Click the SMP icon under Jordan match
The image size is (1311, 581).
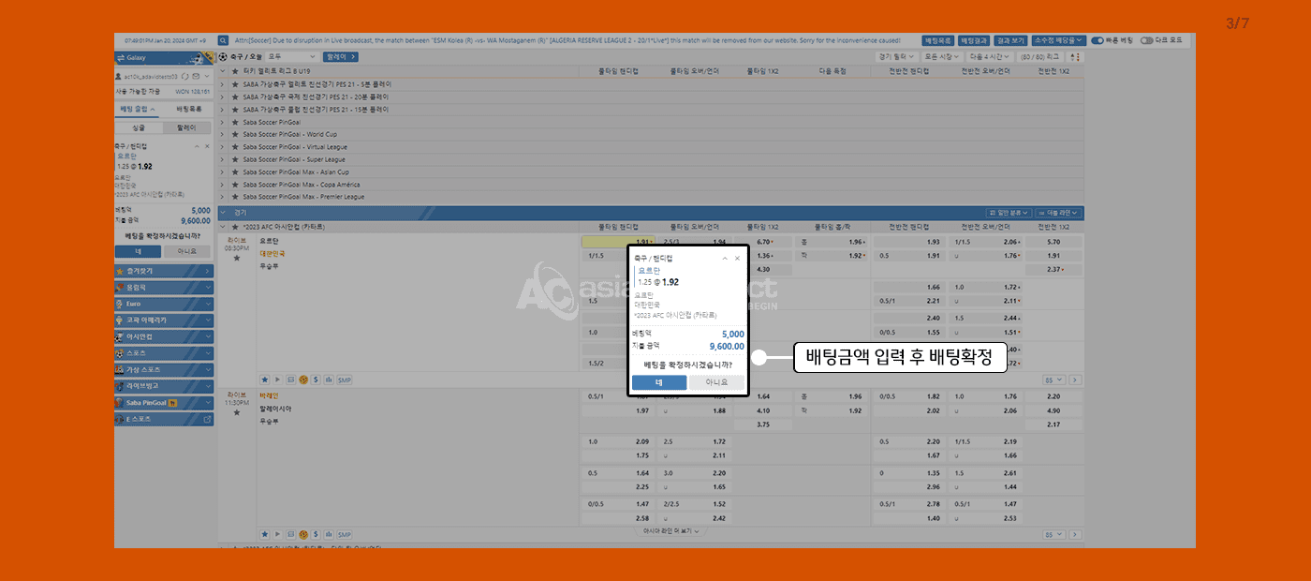(x=344, y=380)
